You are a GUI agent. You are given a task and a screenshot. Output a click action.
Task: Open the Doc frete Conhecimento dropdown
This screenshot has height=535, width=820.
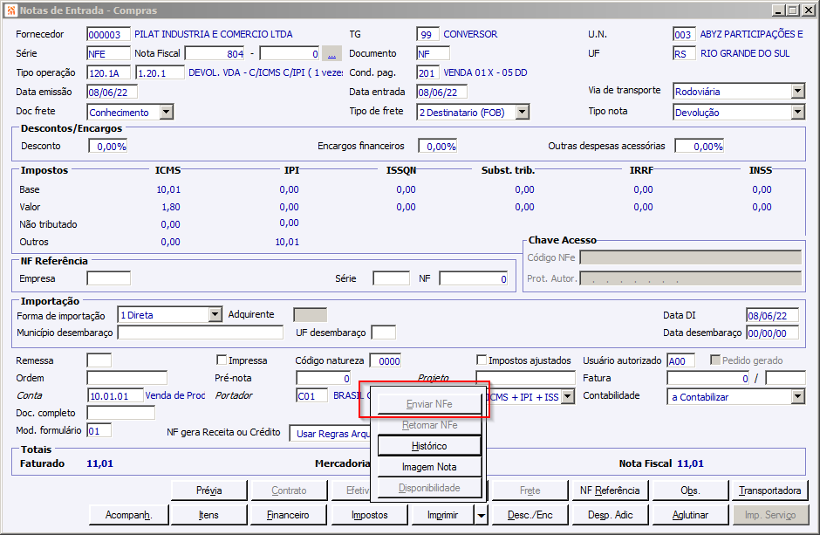pyautogui.click(x=166, y=112)
